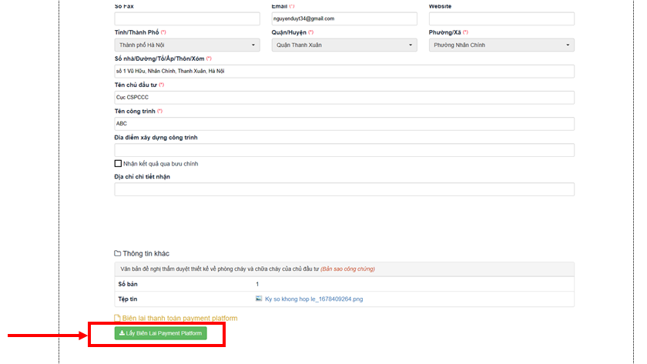Select the Địa điểm xây dựng công trình field
This screenshot has width=647, height=364.
pos(344,150)
